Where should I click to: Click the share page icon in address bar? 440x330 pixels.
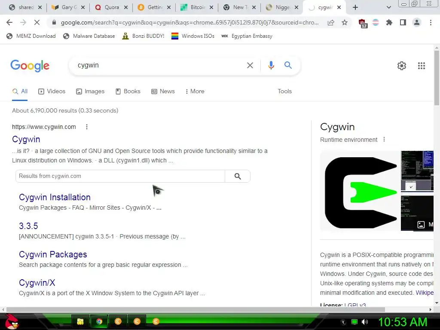pyautogui.click(x=331, y=22)
